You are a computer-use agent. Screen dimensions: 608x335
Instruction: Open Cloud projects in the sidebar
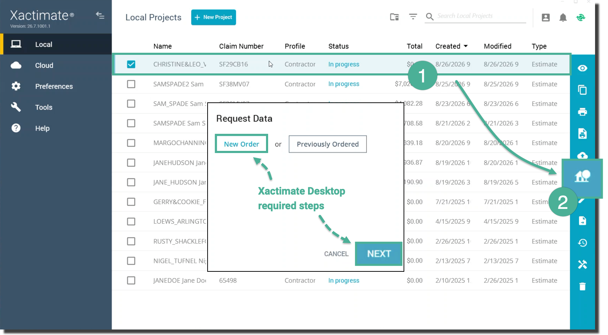point(56,65)
